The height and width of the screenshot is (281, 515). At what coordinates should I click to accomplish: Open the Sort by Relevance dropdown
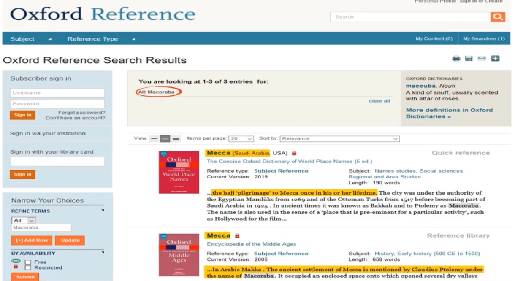click(339, 138)
